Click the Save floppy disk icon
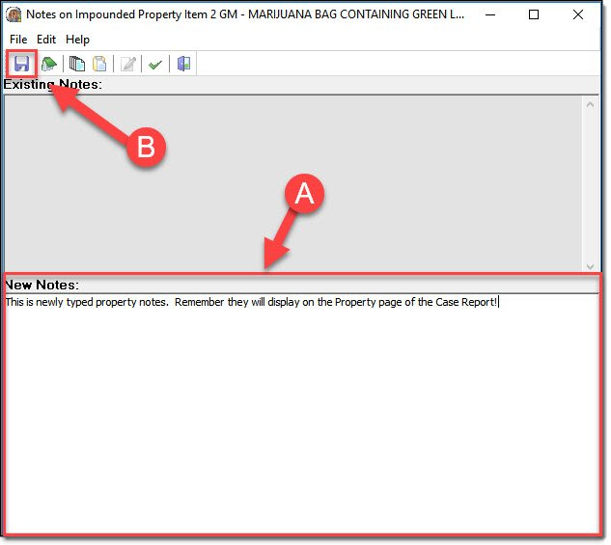Image resolution: width=611 pixels, height=545 pixels. coord(21,64)
